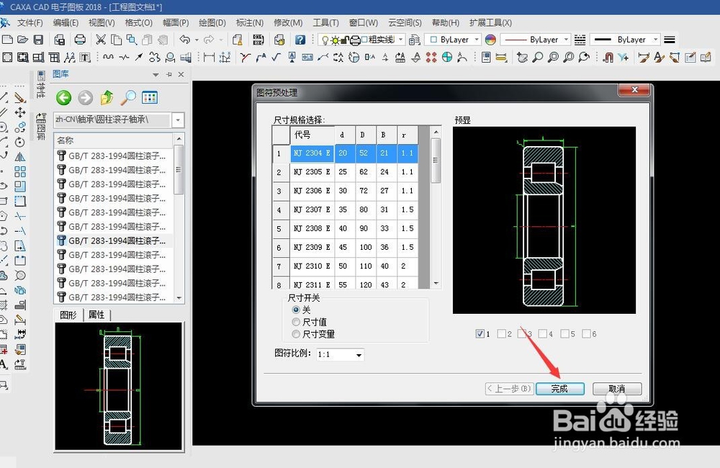Click the Array grid tool in left toolbar

pos(19,171)
